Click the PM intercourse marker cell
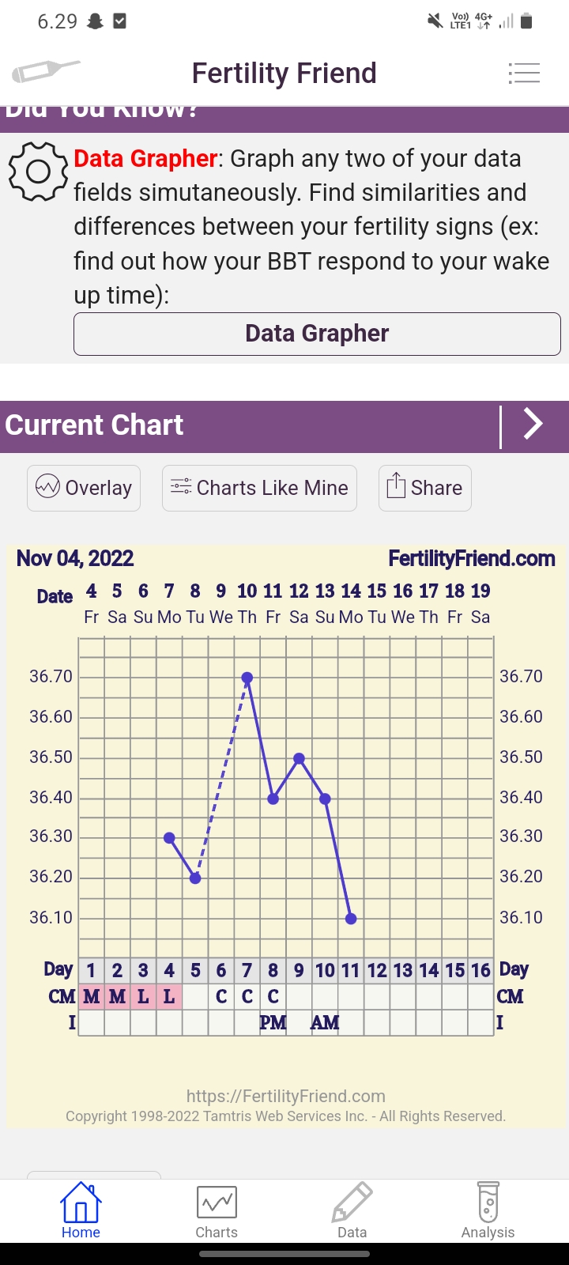Image resolution: width=569 pixels, height=1265 pixels. tap(273, 1022)
